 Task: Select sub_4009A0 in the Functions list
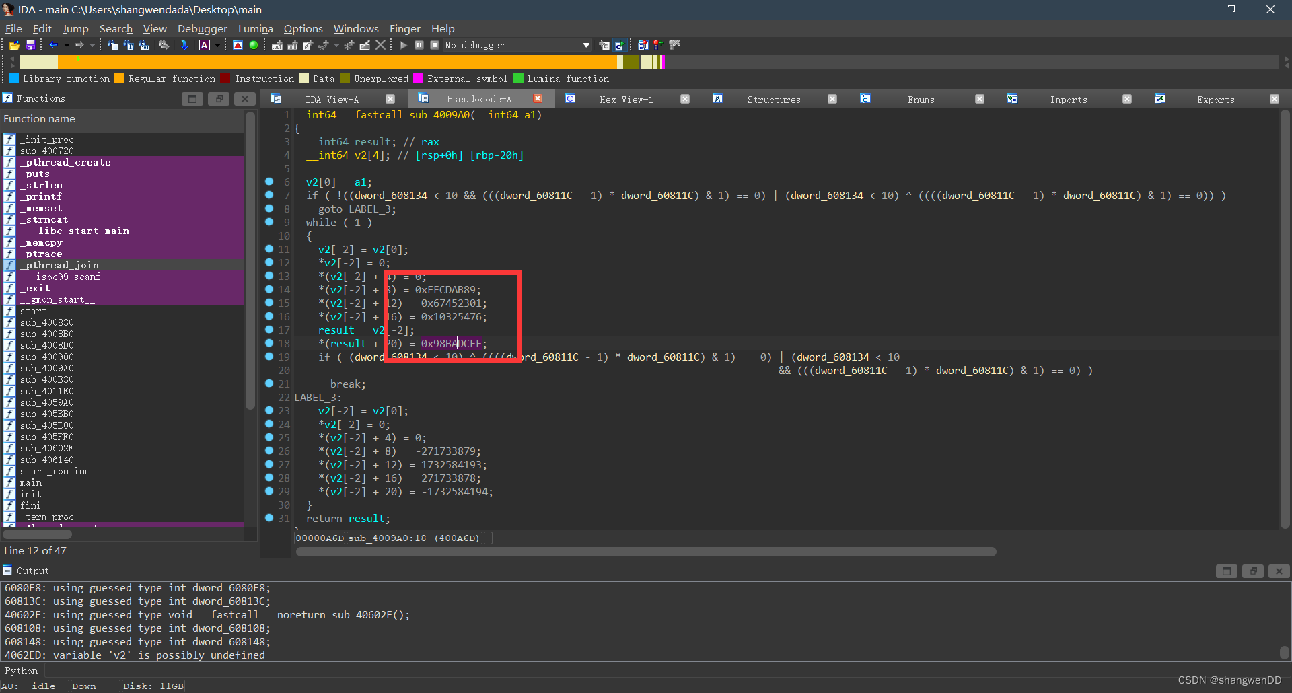pos(47,368)
